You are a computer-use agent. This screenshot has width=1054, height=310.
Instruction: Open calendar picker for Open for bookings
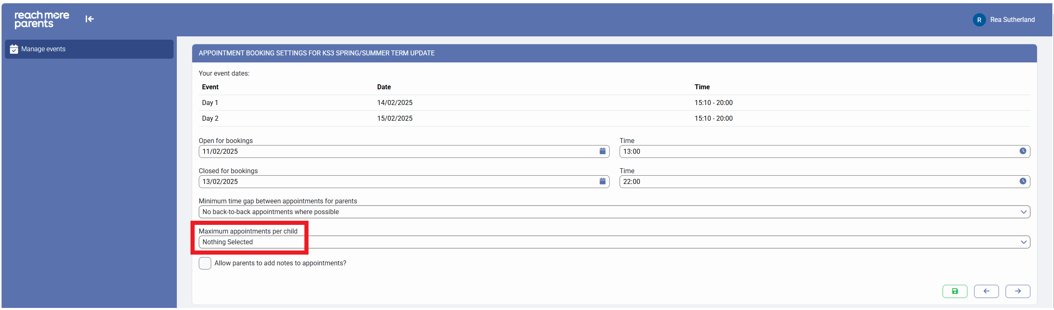[x=602, y=151]
